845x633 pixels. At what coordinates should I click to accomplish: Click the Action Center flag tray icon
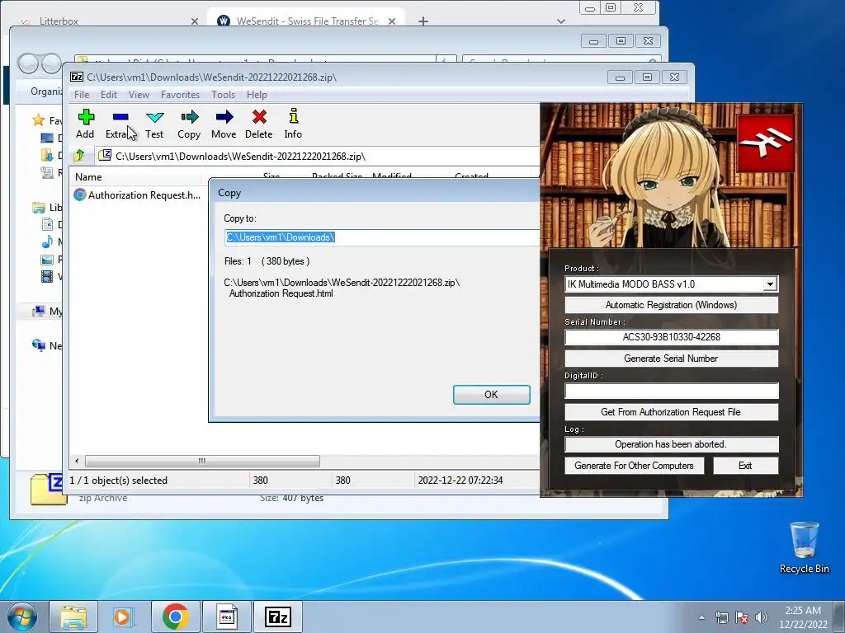point(742,617)
